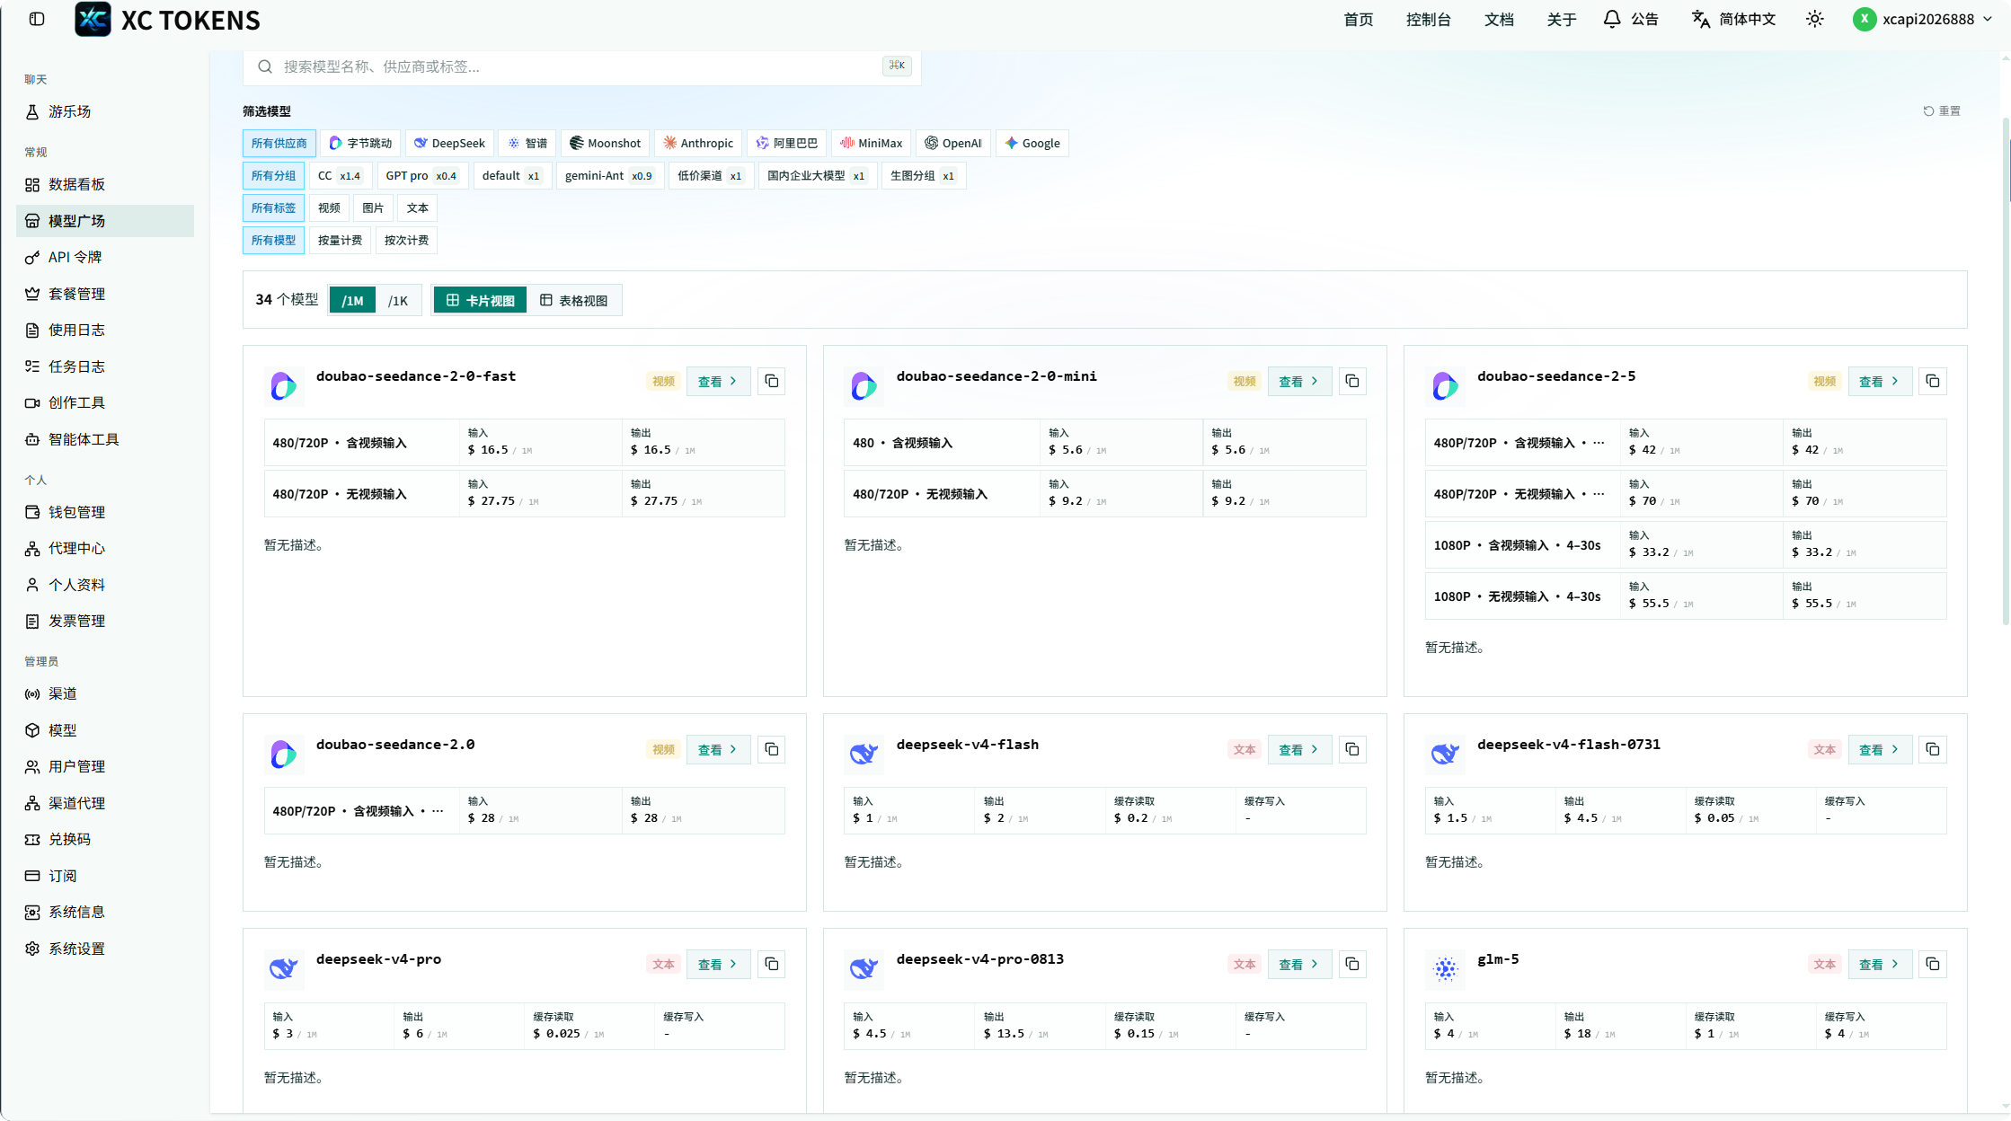Go to API 令牌 in sidebar

(105, 257)
